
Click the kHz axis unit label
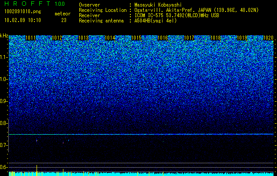(x=4, y=36)
